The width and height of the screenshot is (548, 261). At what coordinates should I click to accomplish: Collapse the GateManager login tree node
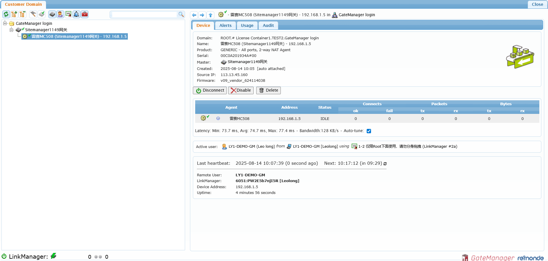[5, 23]
